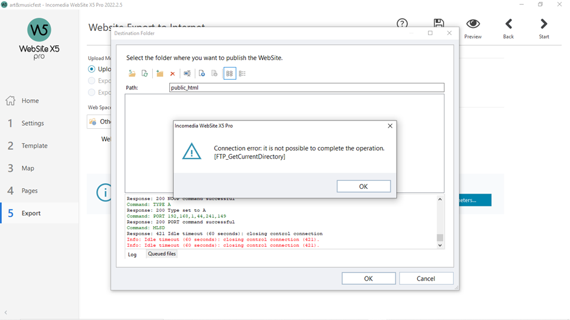Image resolution: width=570 pixels, height=320 pixels.
Task: Switch to details list view
Action: coord(242,74)
